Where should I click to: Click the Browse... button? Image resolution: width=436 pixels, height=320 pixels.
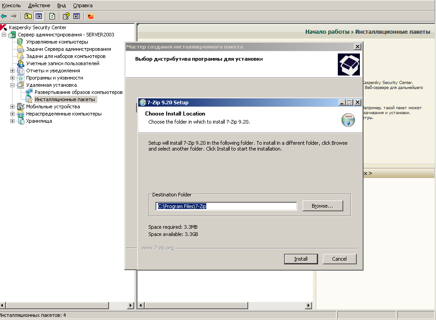pos(322,206)
